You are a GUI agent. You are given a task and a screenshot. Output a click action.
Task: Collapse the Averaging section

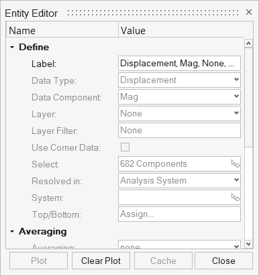(x=12, y=232)
